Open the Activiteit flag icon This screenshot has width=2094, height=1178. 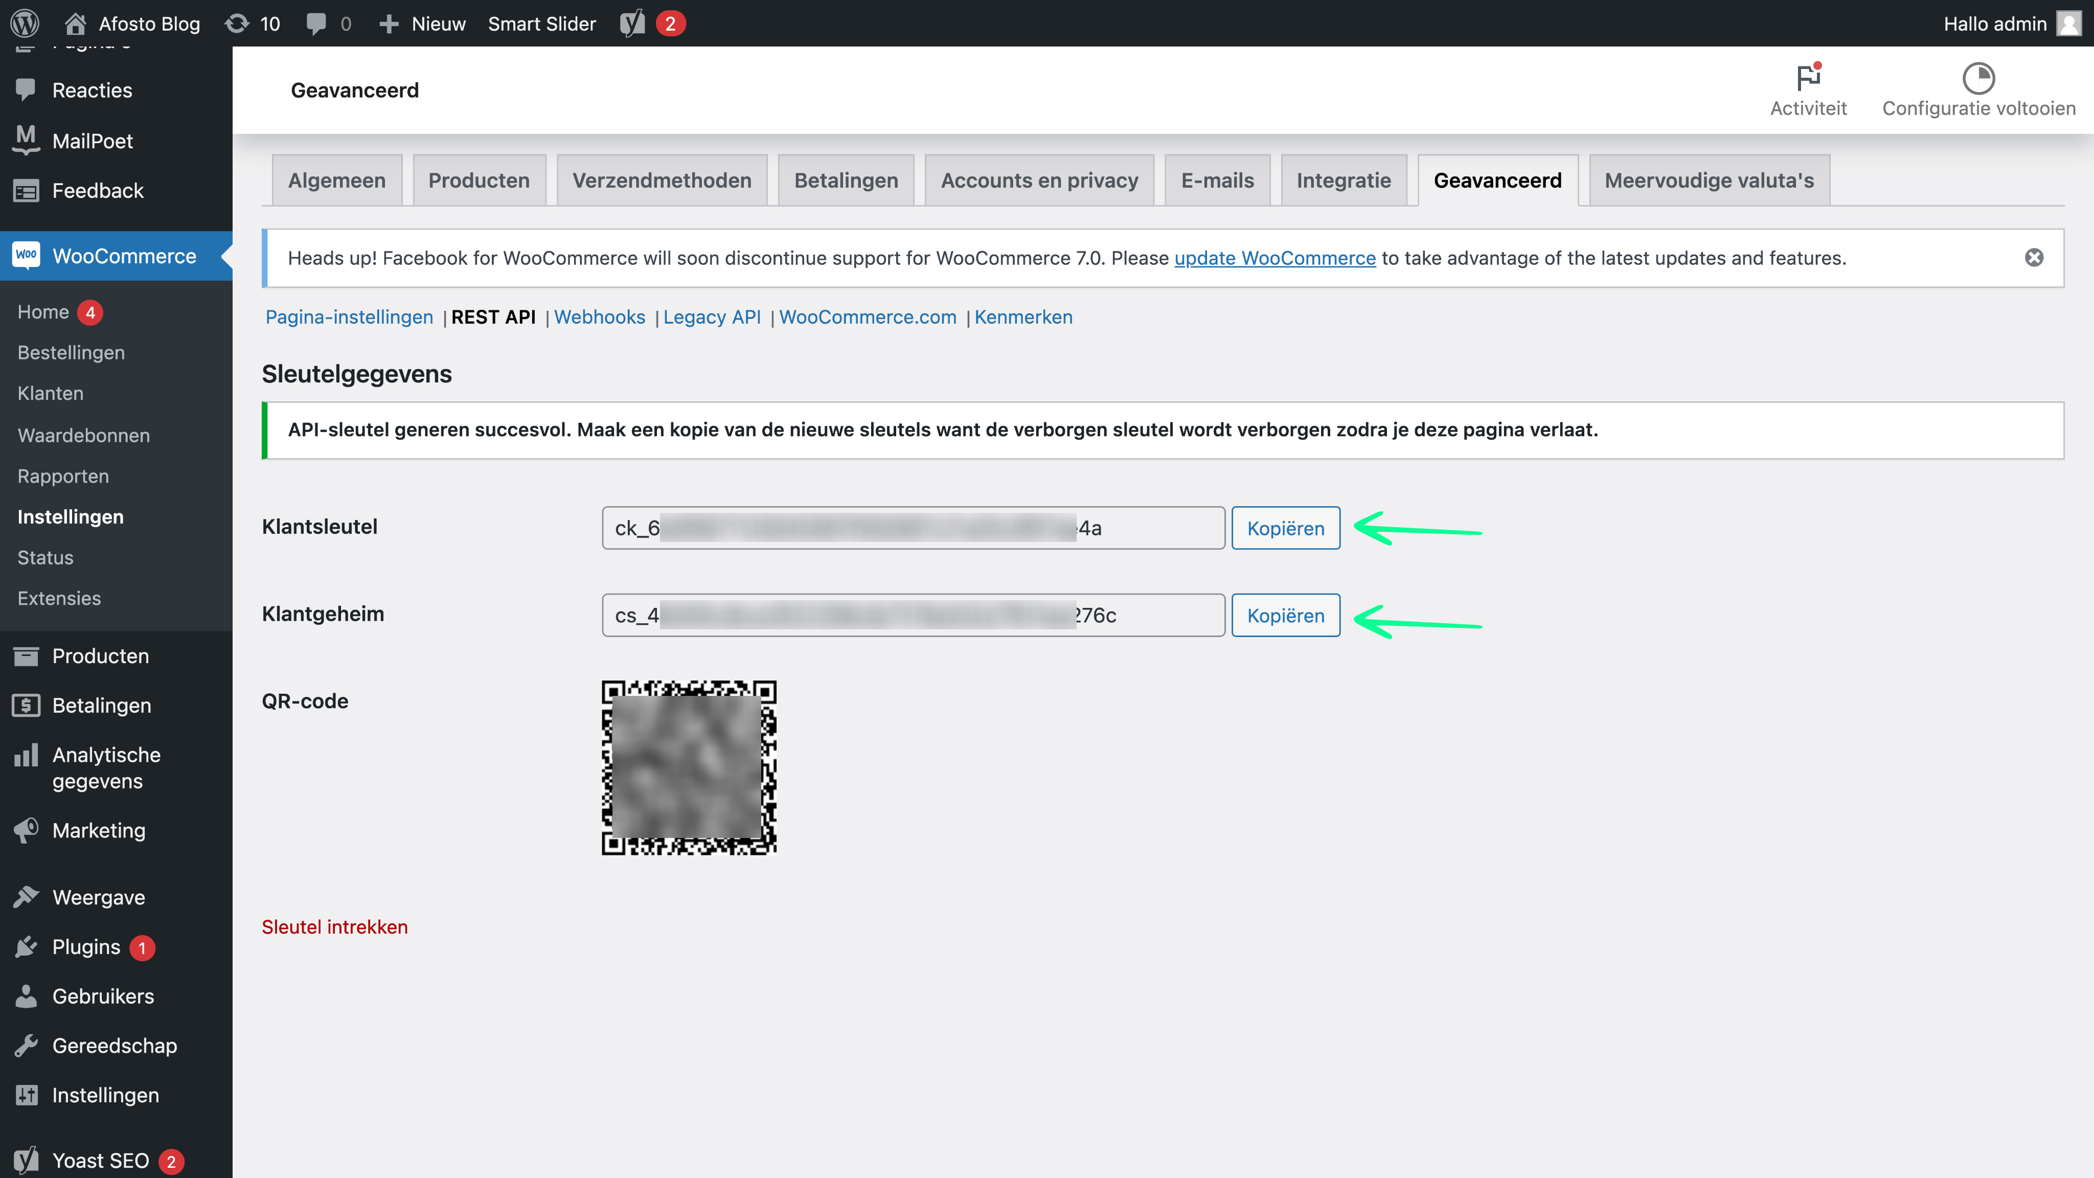[1808, 78]
